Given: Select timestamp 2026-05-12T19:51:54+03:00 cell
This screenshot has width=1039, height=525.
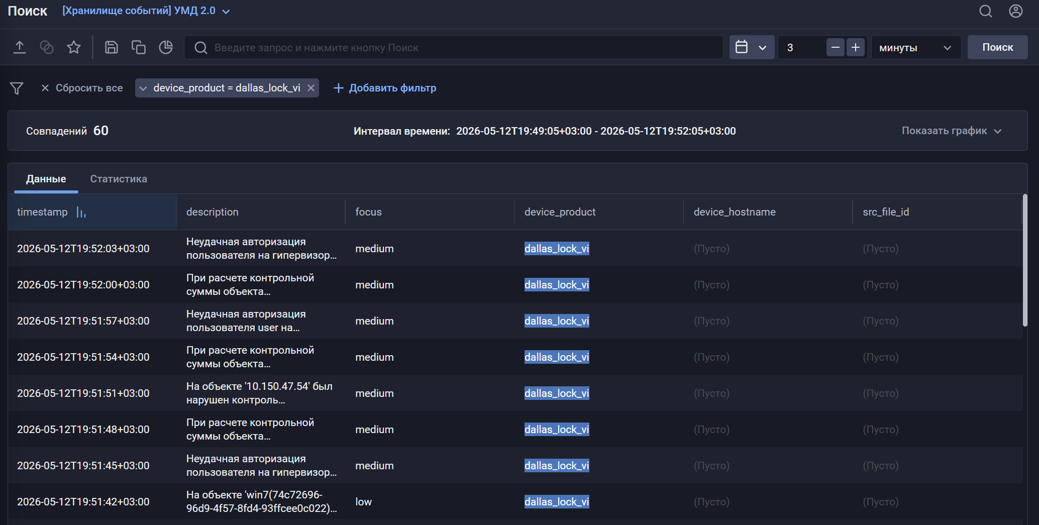Looking at the screenshot, I should (83, 357).
